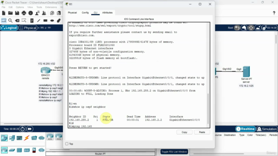Click the Set Tiled Background icon
The width and height of the screenshot is (278, 156).
click(258, 28)
